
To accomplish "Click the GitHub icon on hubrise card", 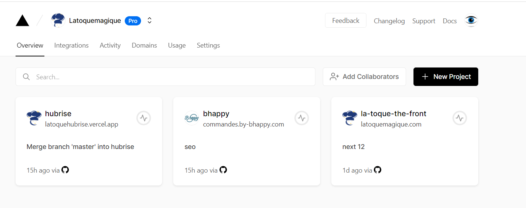I will tap(65, 170).
